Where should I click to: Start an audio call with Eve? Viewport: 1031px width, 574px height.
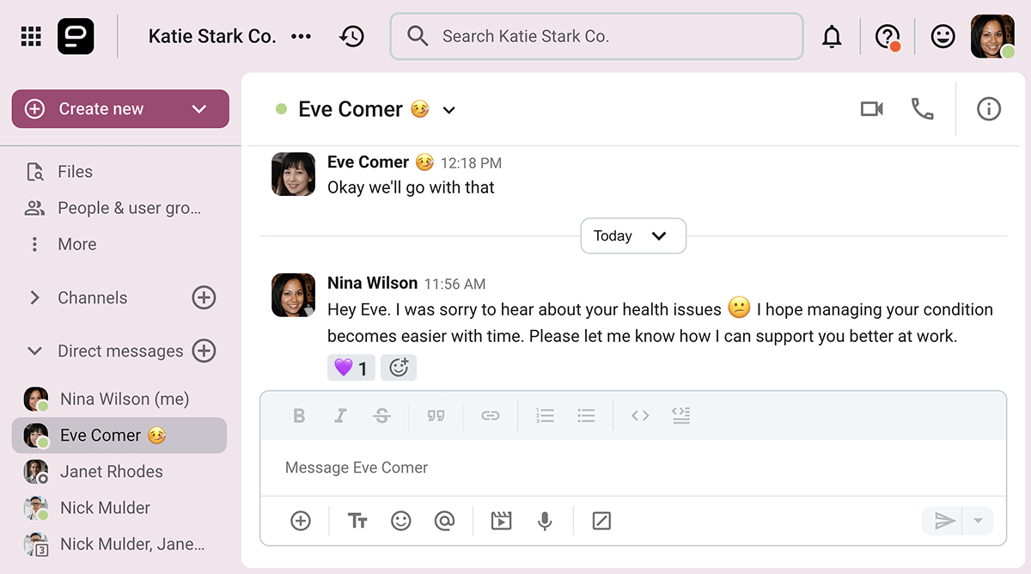[x=922, y=109]
